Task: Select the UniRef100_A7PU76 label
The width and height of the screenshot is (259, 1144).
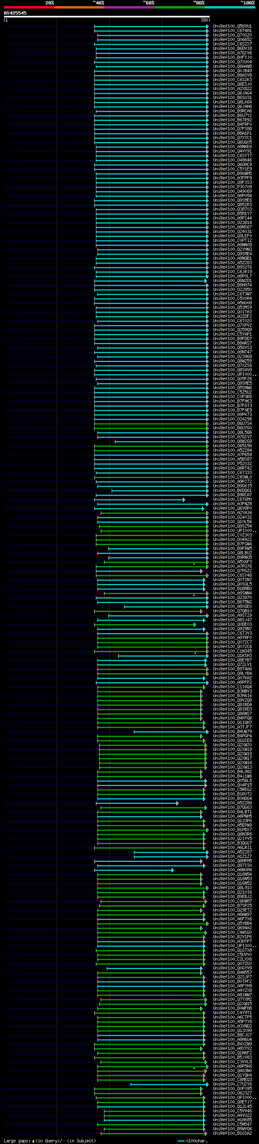Action: coord(232,566)
